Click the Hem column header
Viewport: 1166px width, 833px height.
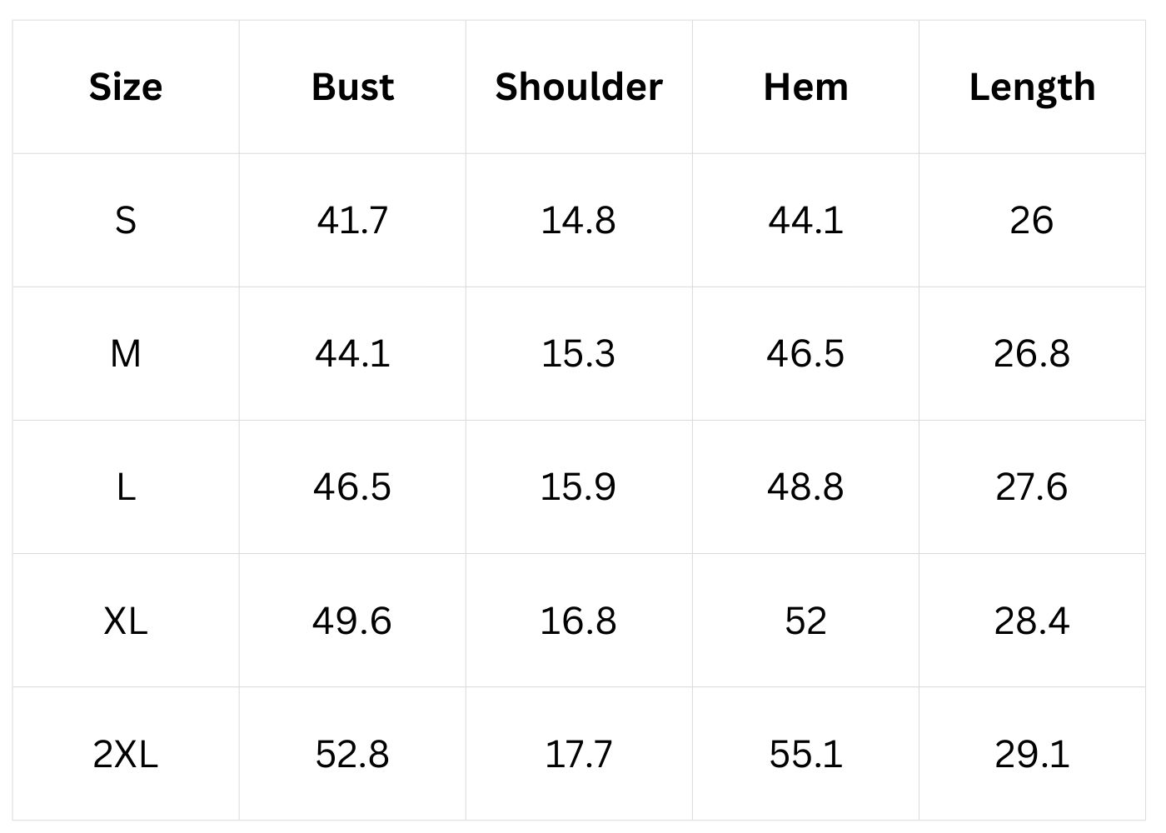805,87
